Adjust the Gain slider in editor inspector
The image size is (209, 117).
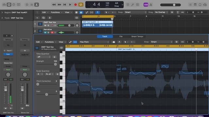coord(47,95)
